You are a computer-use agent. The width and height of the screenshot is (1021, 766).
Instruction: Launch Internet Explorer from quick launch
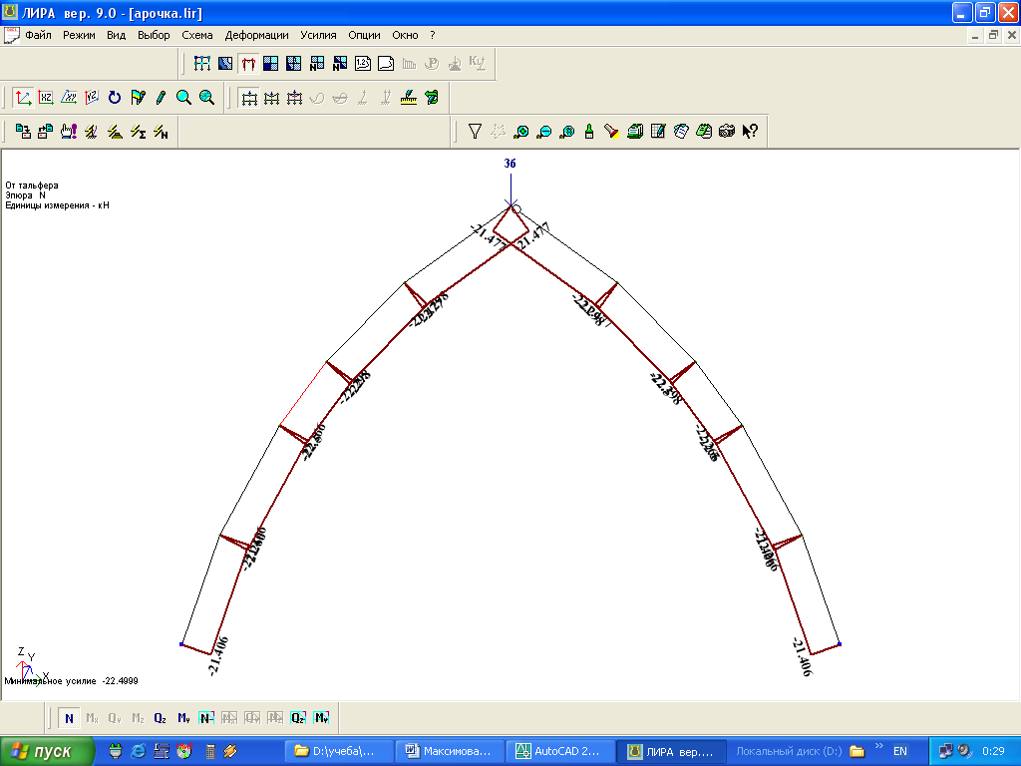point(138,752)
